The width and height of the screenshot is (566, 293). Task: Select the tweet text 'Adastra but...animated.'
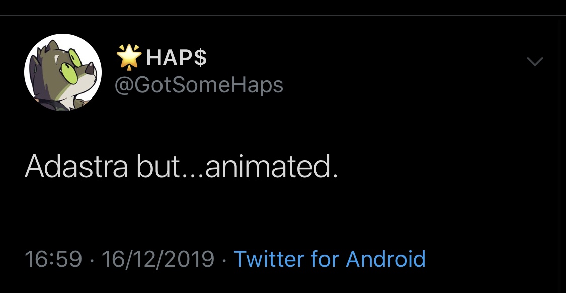click(x=181, y=166)
